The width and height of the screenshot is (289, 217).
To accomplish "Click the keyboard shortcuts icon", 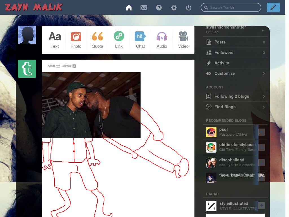I will 262,174.
